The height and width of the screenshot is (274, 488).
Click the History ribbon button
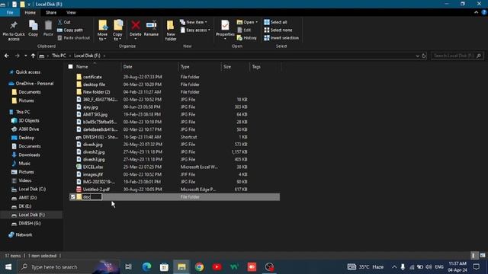(x=247, y=38)
